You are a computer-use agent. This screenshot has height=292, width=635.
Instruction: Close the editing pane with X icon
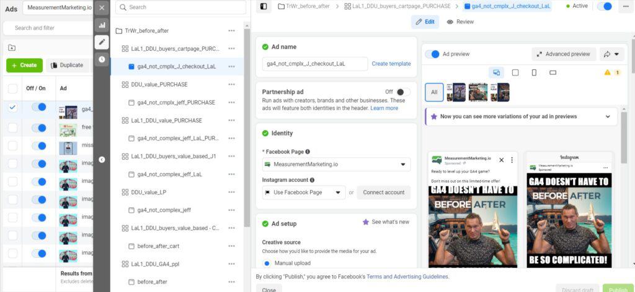(102, 7)
